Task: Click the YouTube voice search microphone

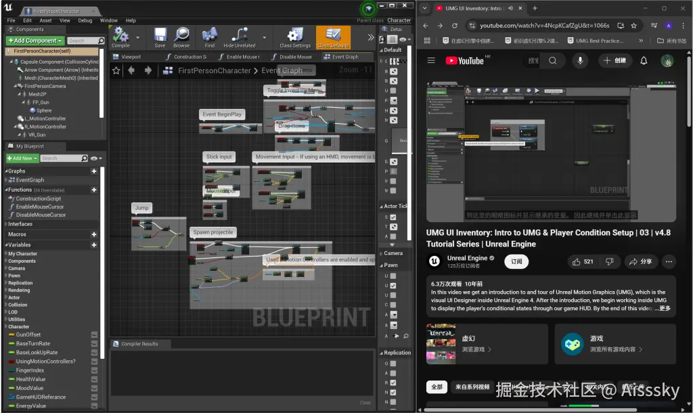Action: (580, 60)
